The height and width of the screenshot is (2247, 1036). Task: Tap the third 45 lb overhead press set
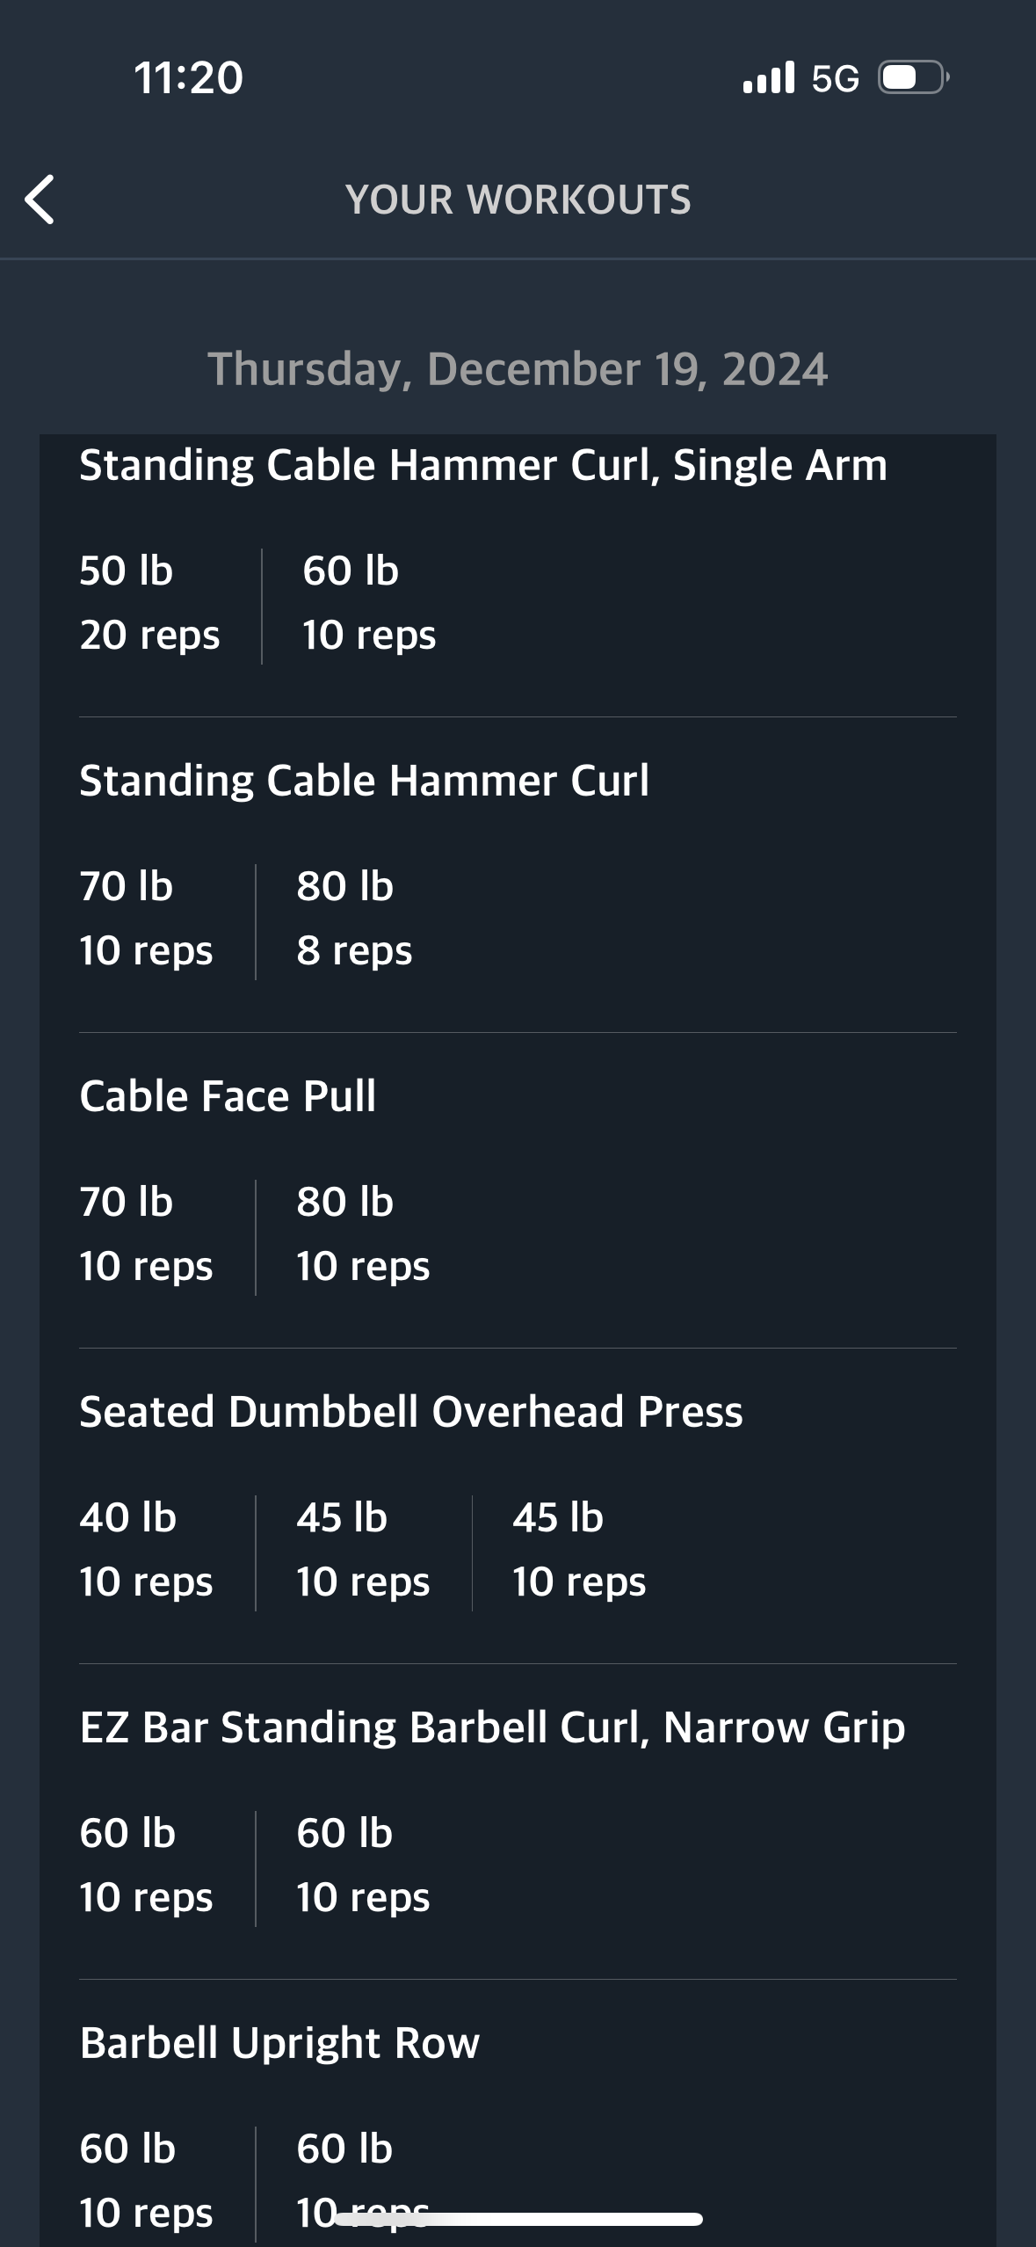tap(579, 1550)
